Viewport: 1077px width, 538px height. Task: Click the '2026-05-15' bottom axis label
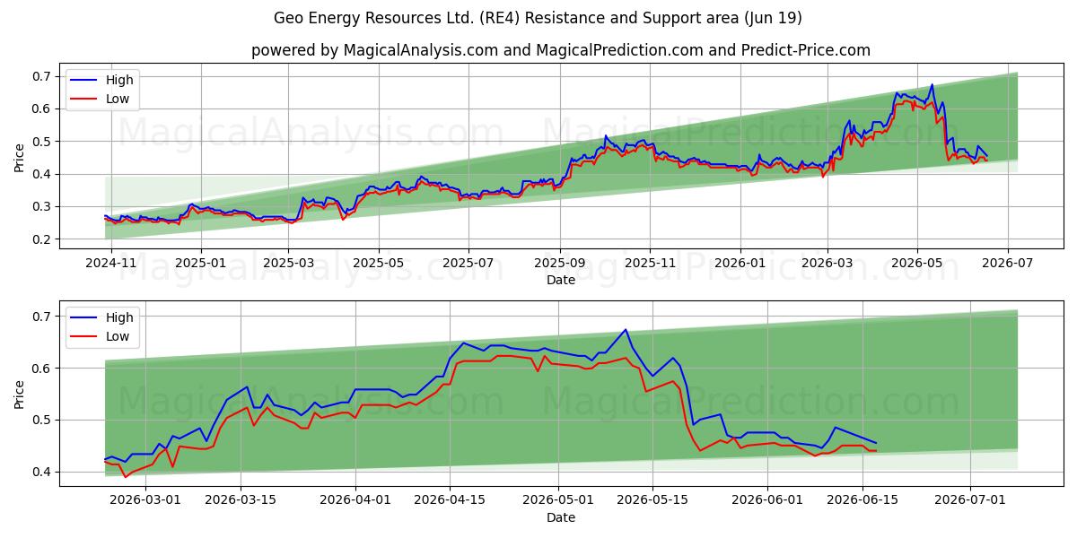point(653,501)
